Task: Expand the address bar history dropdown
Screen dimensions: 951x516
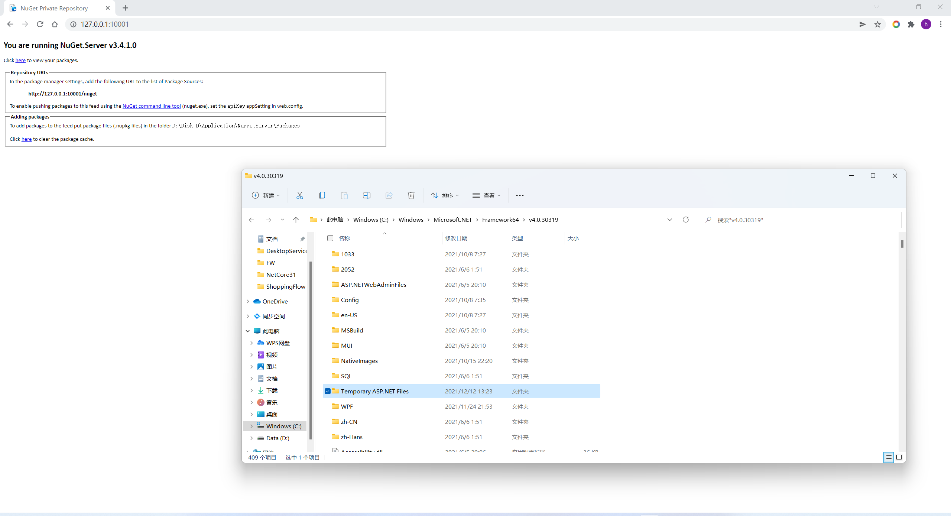Action: 670,220
